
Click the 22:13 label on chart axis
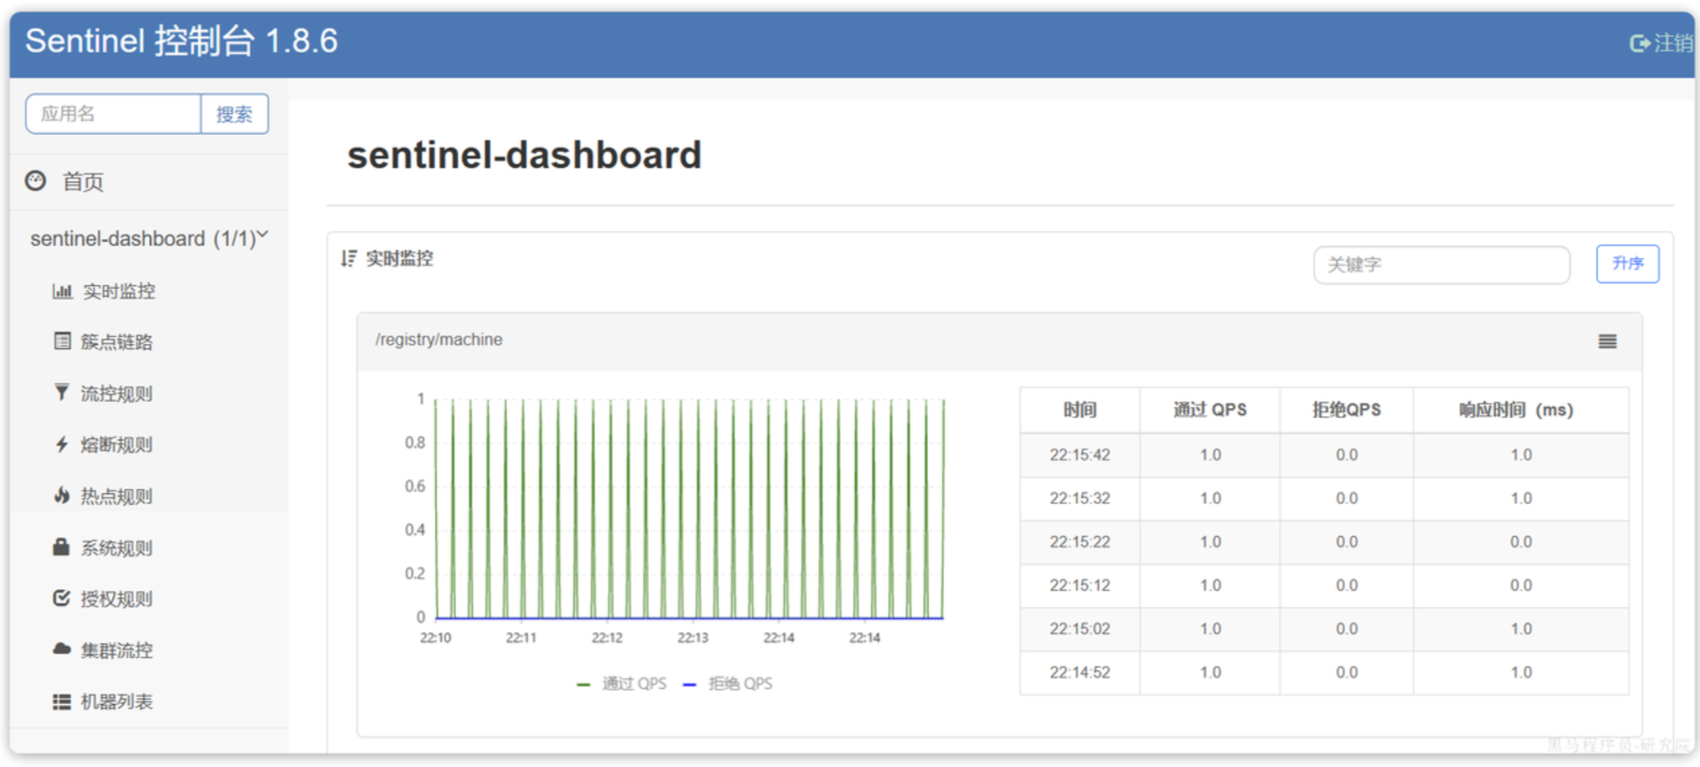(x=693, y=637)
